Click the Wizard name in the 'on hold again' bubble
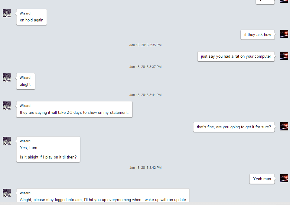The width and height of the screenshot is (290, 205). pyautogui.click(x=25, y=13)
